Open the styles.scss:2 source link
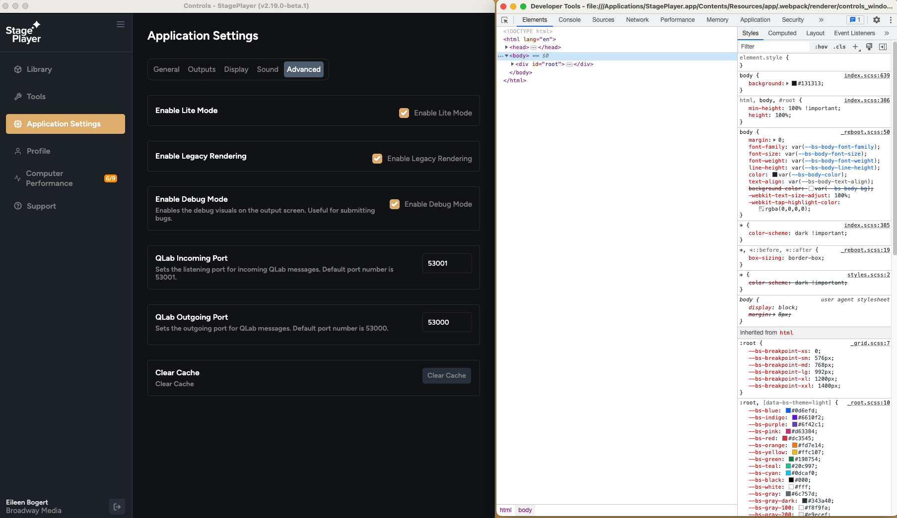The width and height of the screenshot is (897, 518). 868,275
